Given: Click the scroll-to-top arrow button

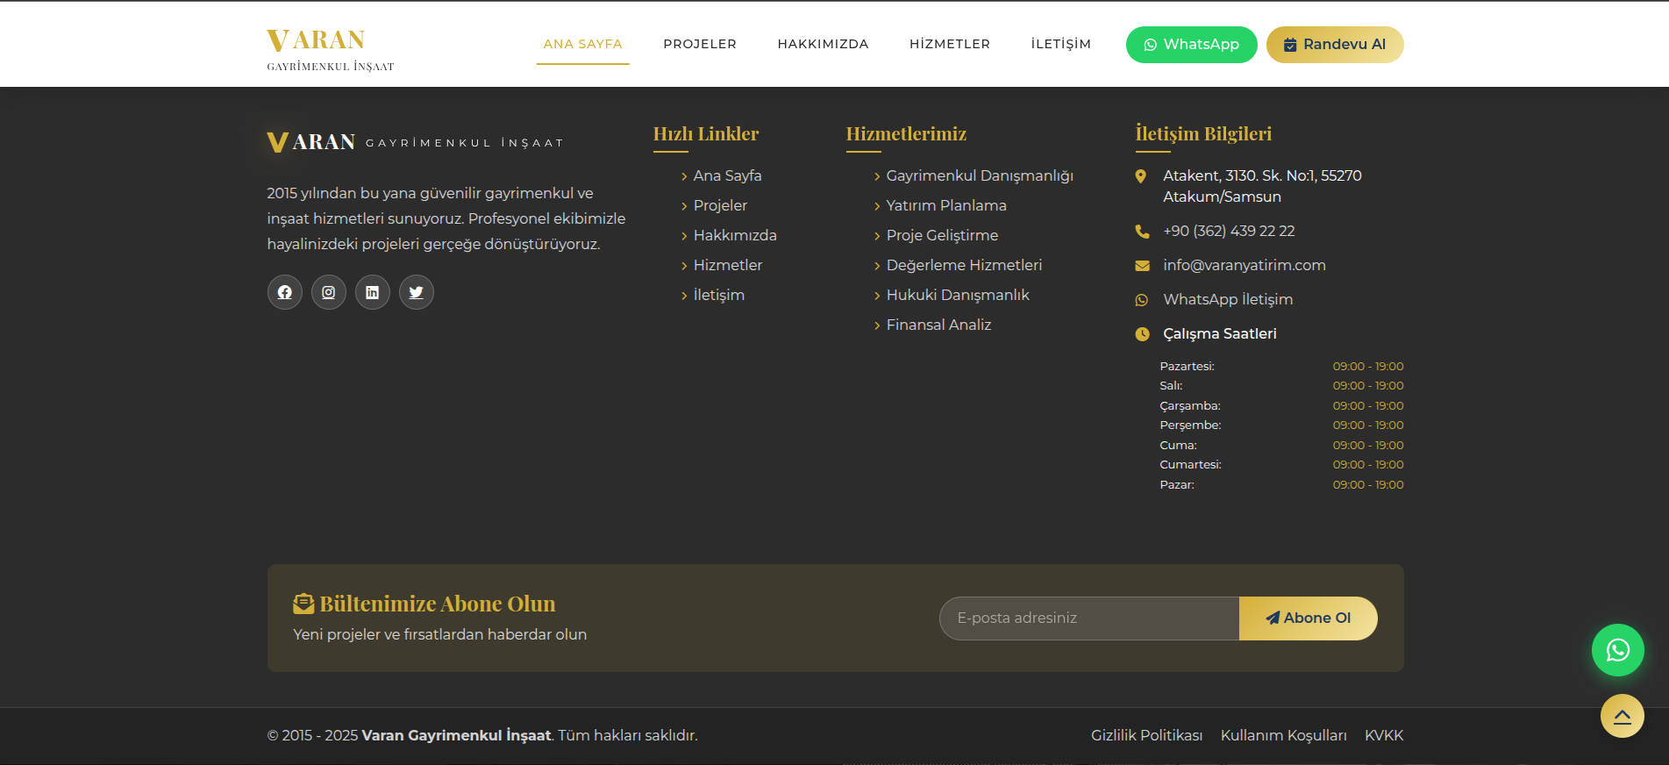Looking at the screenshot, I should click(x=1622, y=716).
